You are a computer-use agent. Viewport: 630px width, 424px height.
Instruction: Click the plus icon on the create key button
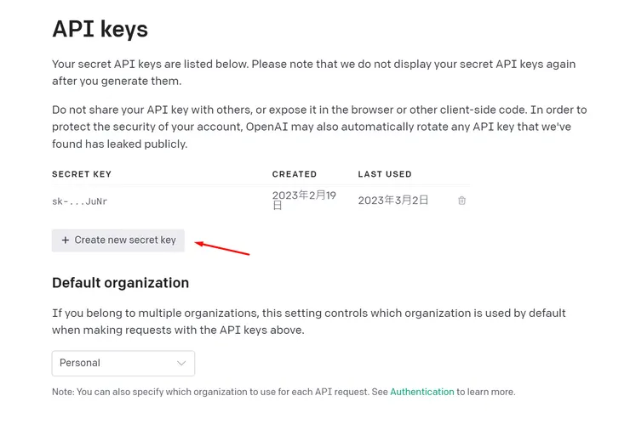66,240
